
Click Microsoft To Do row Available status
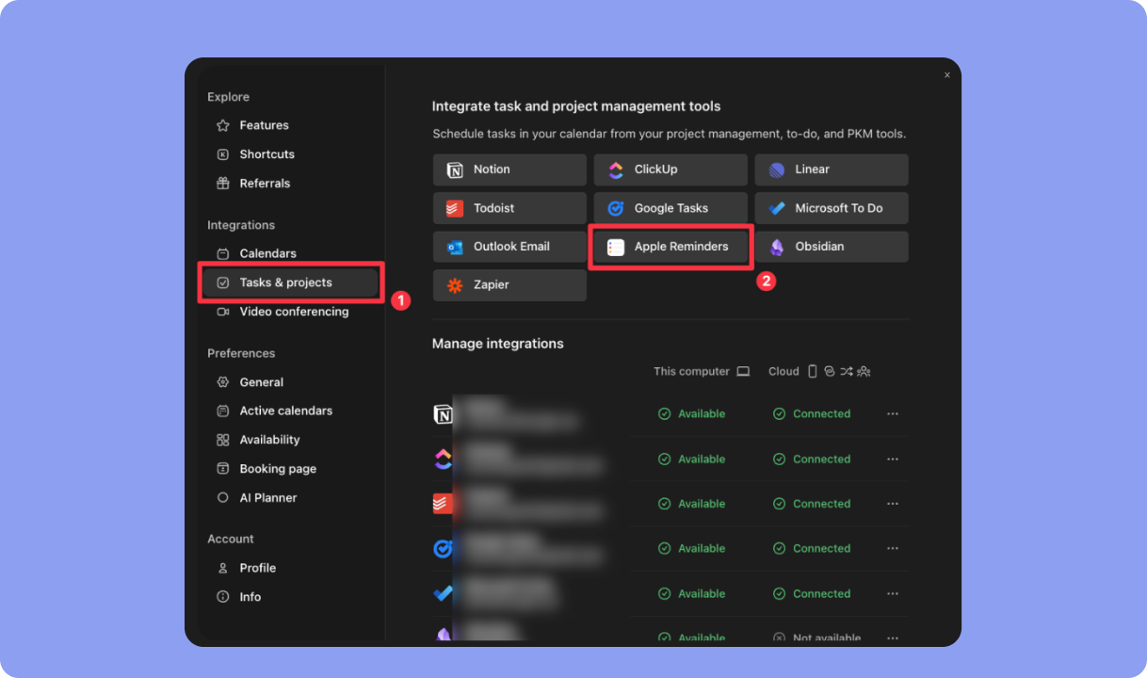pyautogui.click(x=691, y=593)
